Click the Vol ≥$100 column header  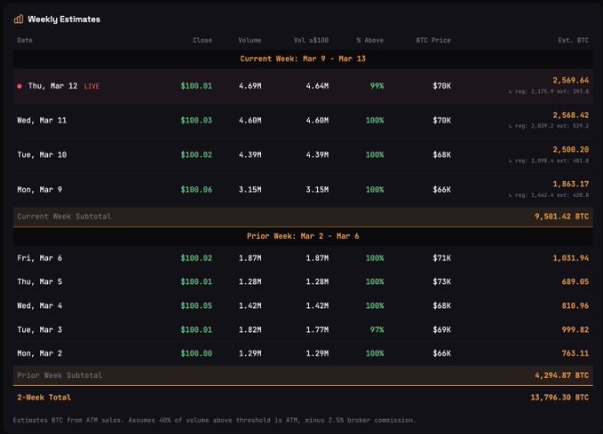311,40
